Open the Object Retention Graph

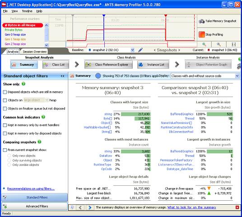coord(208,65)
